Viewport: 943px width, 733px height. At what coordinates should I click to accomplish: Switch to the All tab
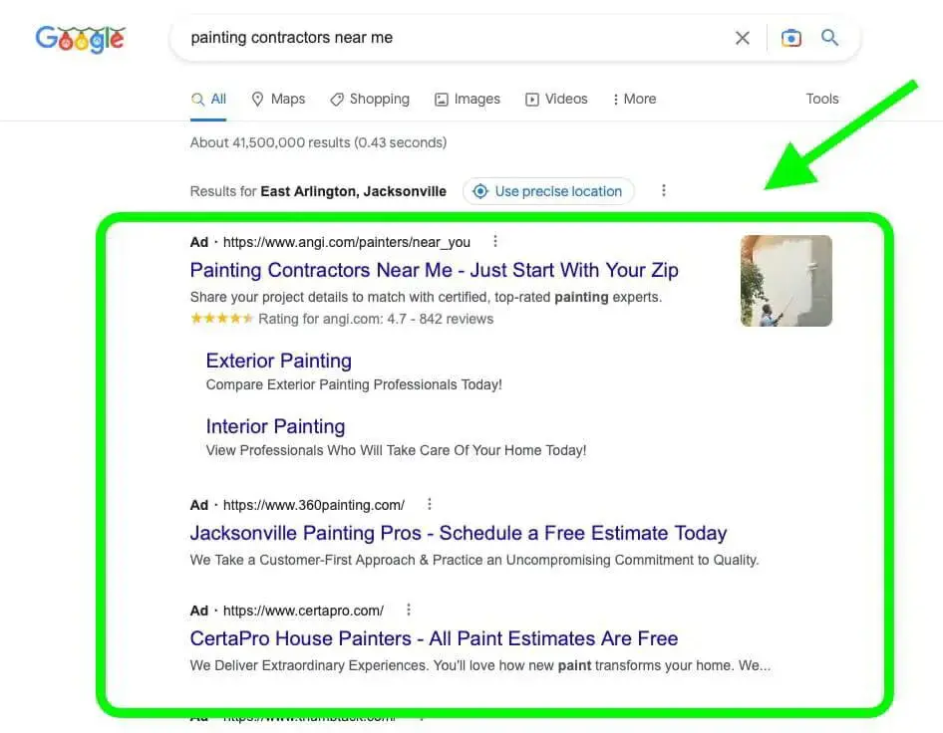click(208, 99)
